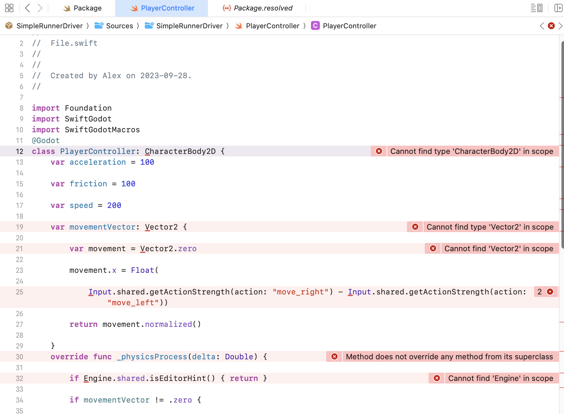The width and height of the screenshot is (564, 414).
Task: Click the error icon on line 12
Action: pyautogui.click(x=379, y=151)
